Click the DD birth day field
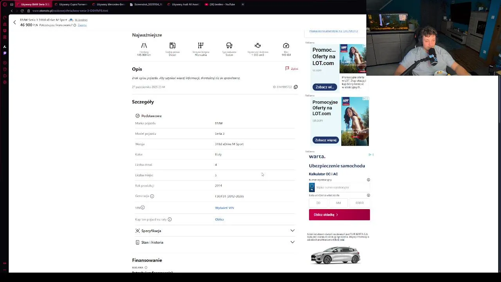The width and height of the screenshot is (501, 282). pos(318,203)
